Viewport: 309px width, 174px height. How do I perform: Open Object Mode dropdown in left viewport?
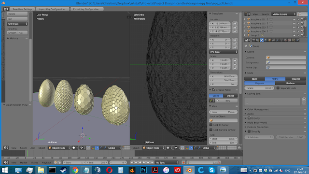tap(59, 148)
